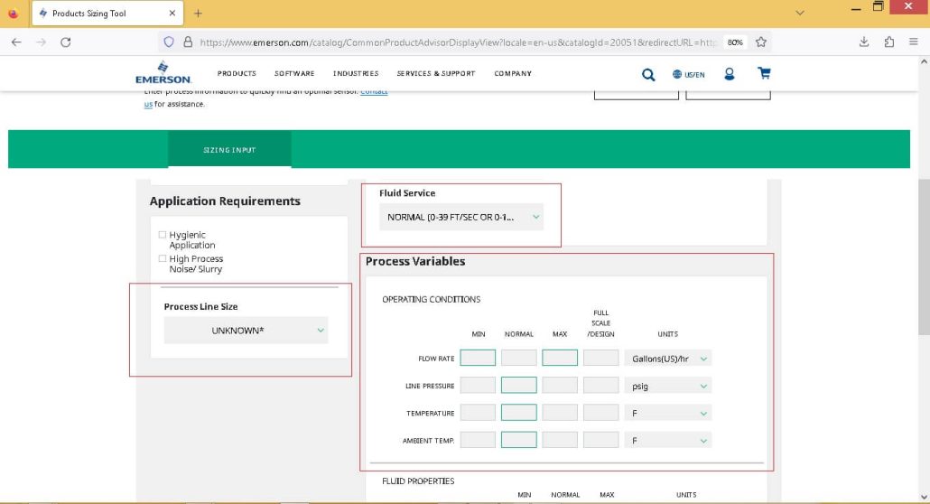
Task: Open the user account icon
Action: 729,73
